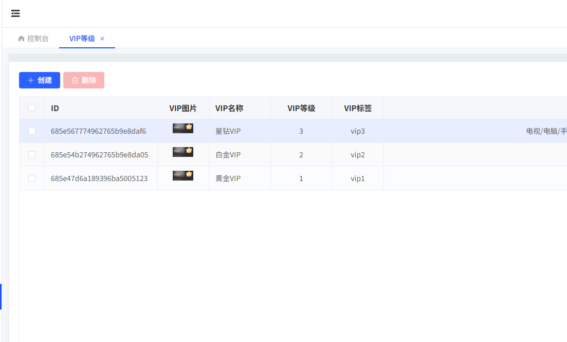Image resolution: width=567 pixels, height=342 pixels.
Task: Click the ID 685e567774962765b9e8daf6 cell
Action: pos(98,131)
